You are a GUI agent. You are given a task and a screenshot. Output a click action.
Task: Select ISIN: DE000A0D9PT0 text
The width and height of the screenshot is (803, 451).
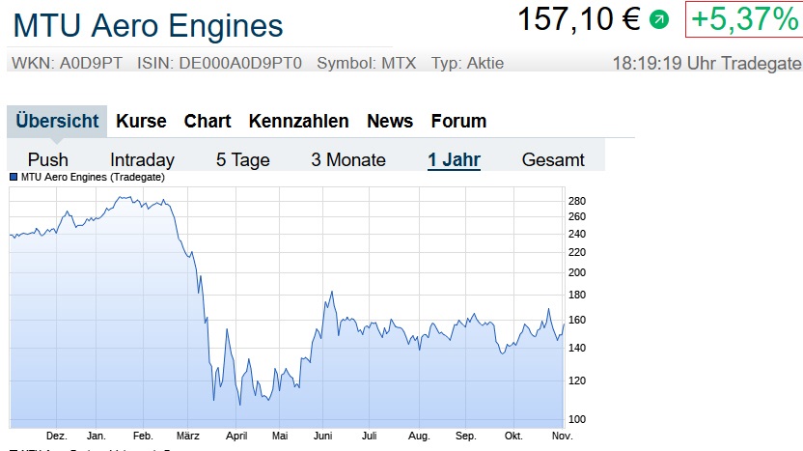219,63
